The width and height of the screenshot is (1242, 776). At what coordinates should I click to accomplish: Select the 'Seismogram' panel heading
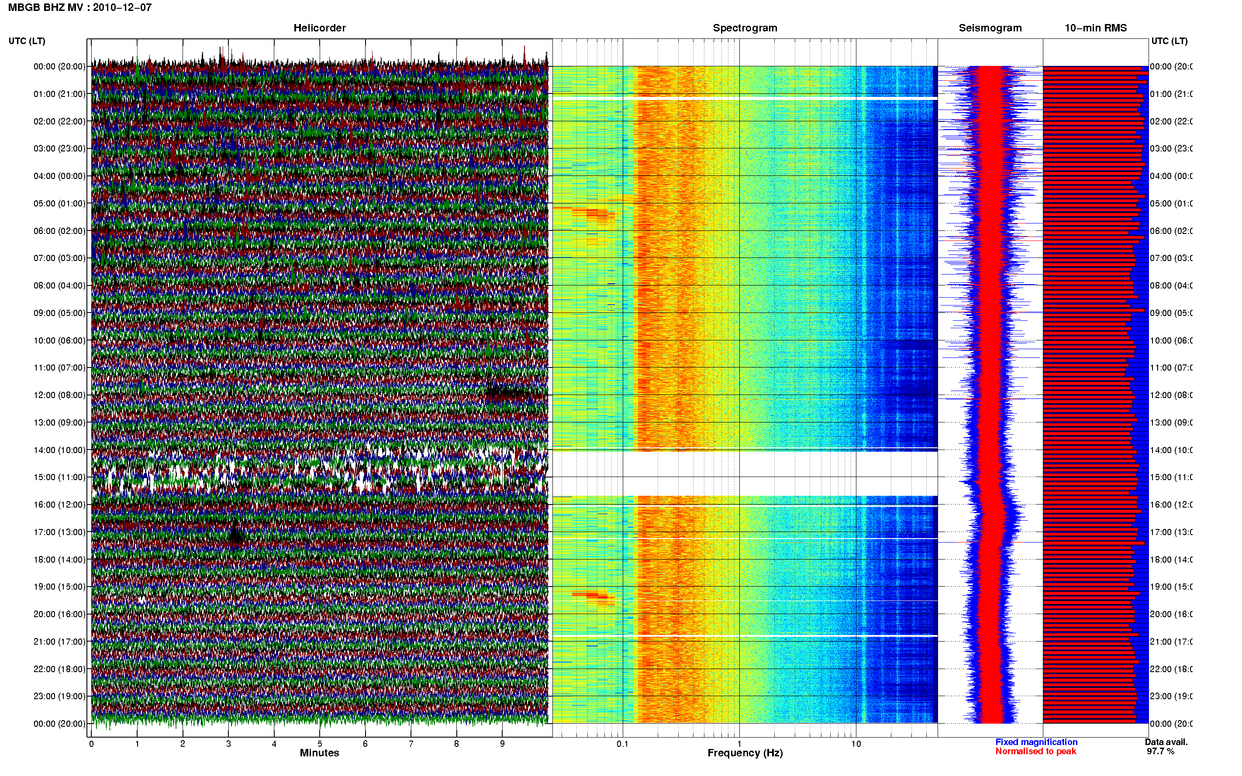click(990, 28)
